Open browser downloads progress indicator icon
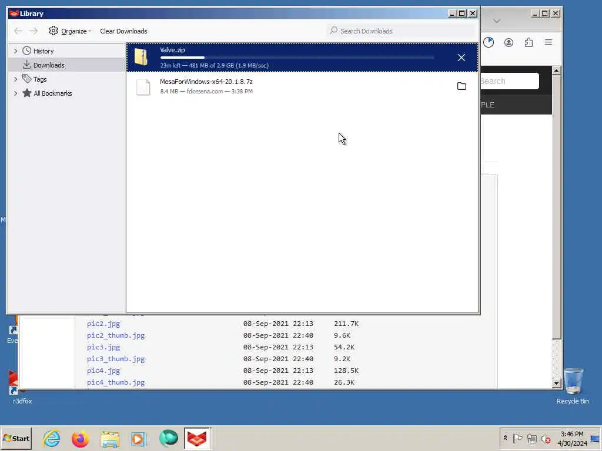 coord(489,42)
